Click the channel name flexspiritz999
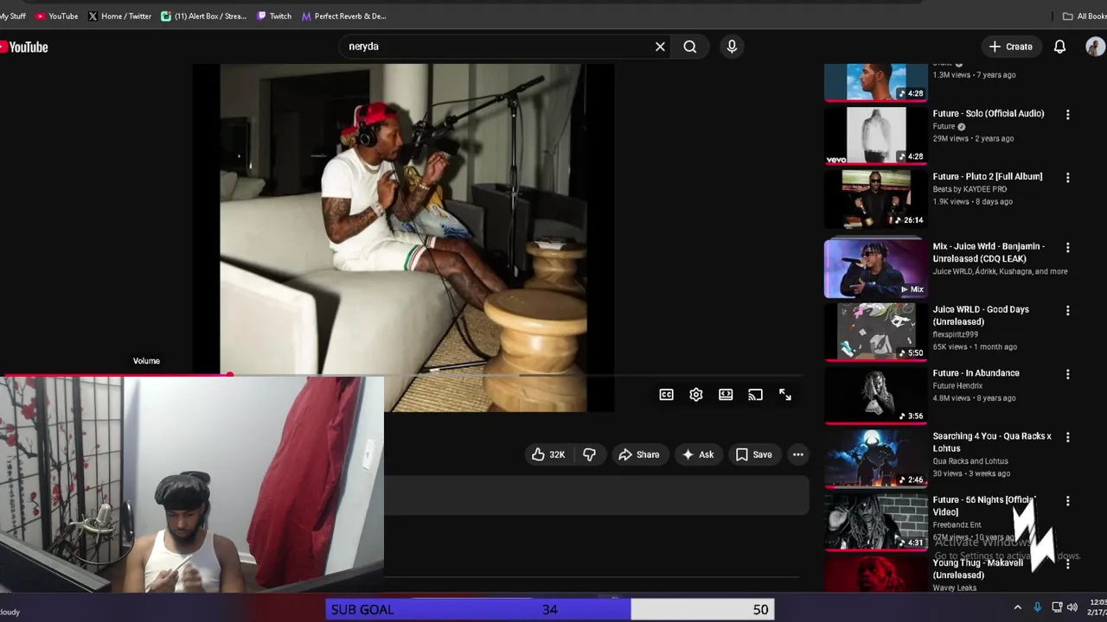The image size is (1107, 622). pos(955,334)
